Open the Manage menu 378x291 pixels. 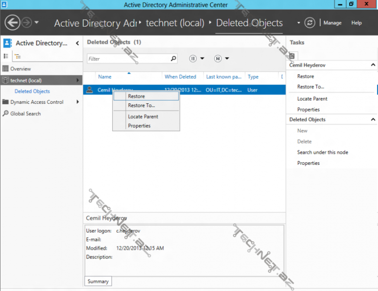pyautogui.click(x=332, y=23)
